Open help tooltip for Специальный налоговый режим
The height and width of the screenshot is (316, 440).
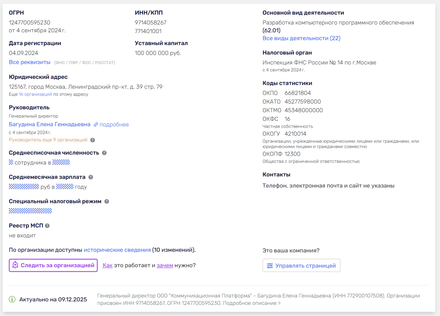107,201
